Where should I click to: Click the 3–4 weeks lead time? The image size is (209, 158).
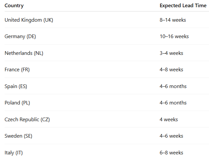point(172,53)
